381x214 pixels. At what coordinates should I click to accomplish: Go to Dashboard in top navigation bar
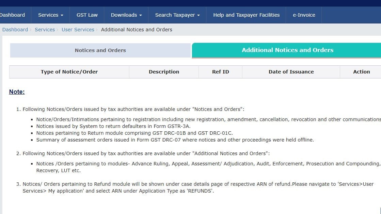13,15
